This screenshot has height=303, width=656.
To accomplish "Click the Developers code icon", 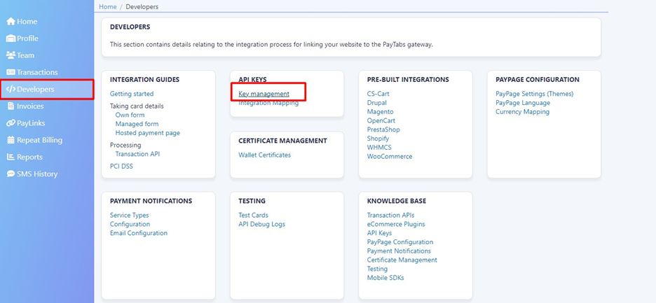I will tap(11, 90).
